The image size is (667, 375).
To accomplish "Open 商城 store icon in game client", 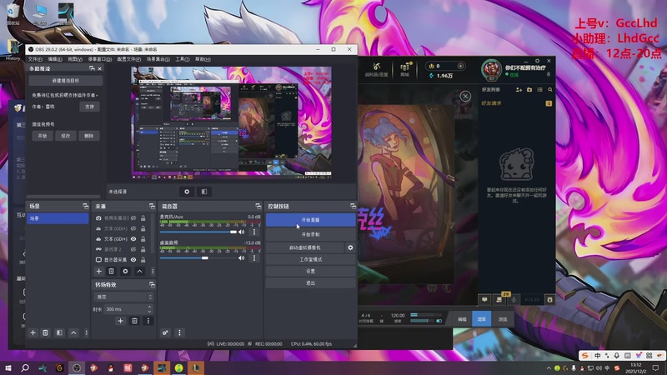I will pos(404,69).
